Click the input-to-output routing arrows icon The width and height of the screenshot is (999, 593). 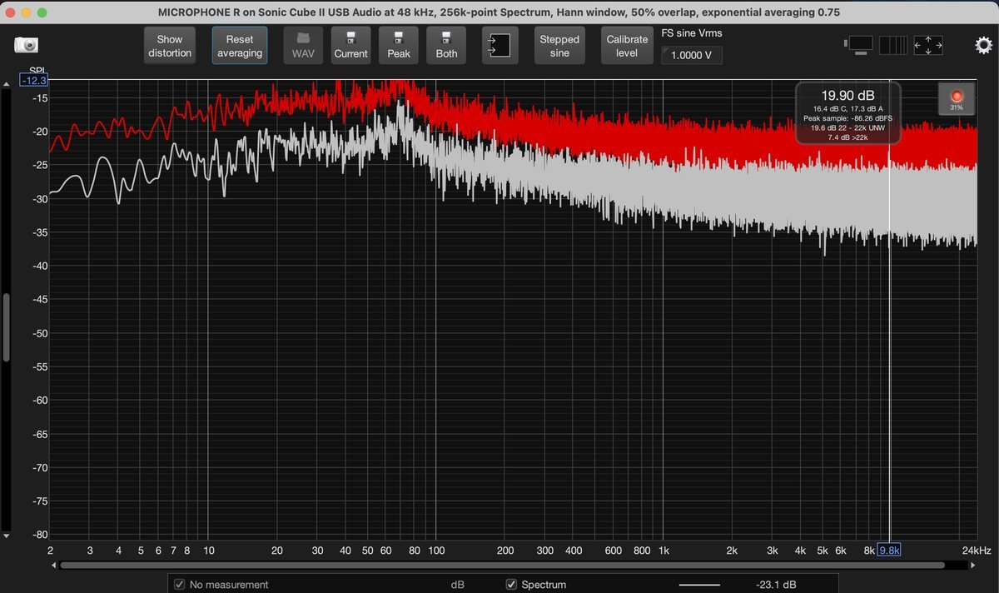(x=500, y=45)
